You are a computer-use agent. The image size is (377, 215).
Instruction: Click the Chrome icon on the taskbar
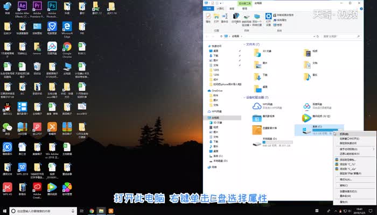click(x=92, y=211)
